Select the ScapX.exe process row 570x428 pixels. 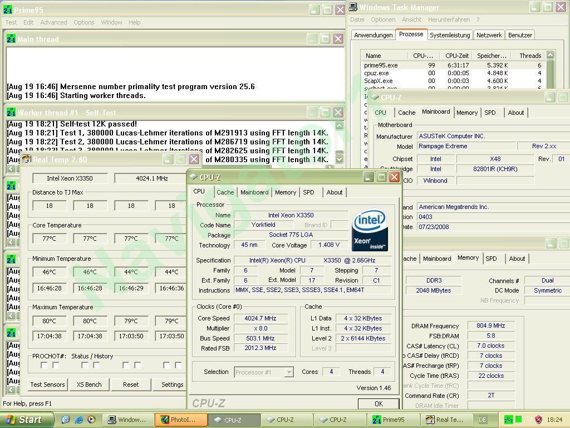click(453, 81)
